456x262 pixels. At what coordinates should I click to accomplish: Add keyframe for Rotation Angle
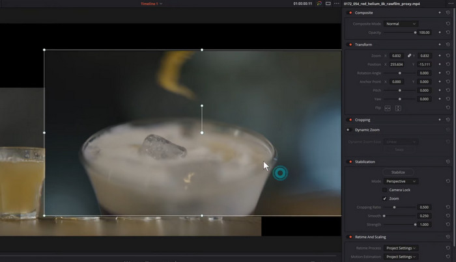[440, 73]
